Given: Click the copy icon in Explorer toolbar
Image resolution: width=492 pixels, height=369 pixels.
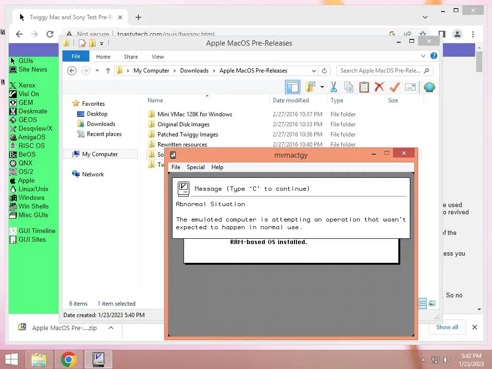Looking at the screenshot, I should click(349, 87).
